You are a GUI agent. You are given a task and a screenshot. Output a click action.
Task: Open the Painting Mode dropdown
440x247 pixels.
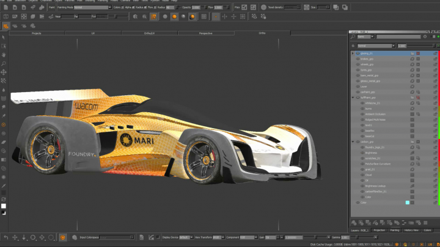coord(92,7)
